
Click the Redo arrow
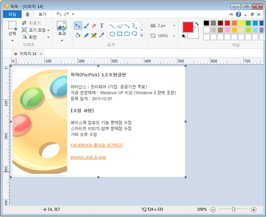click(66, 14)
